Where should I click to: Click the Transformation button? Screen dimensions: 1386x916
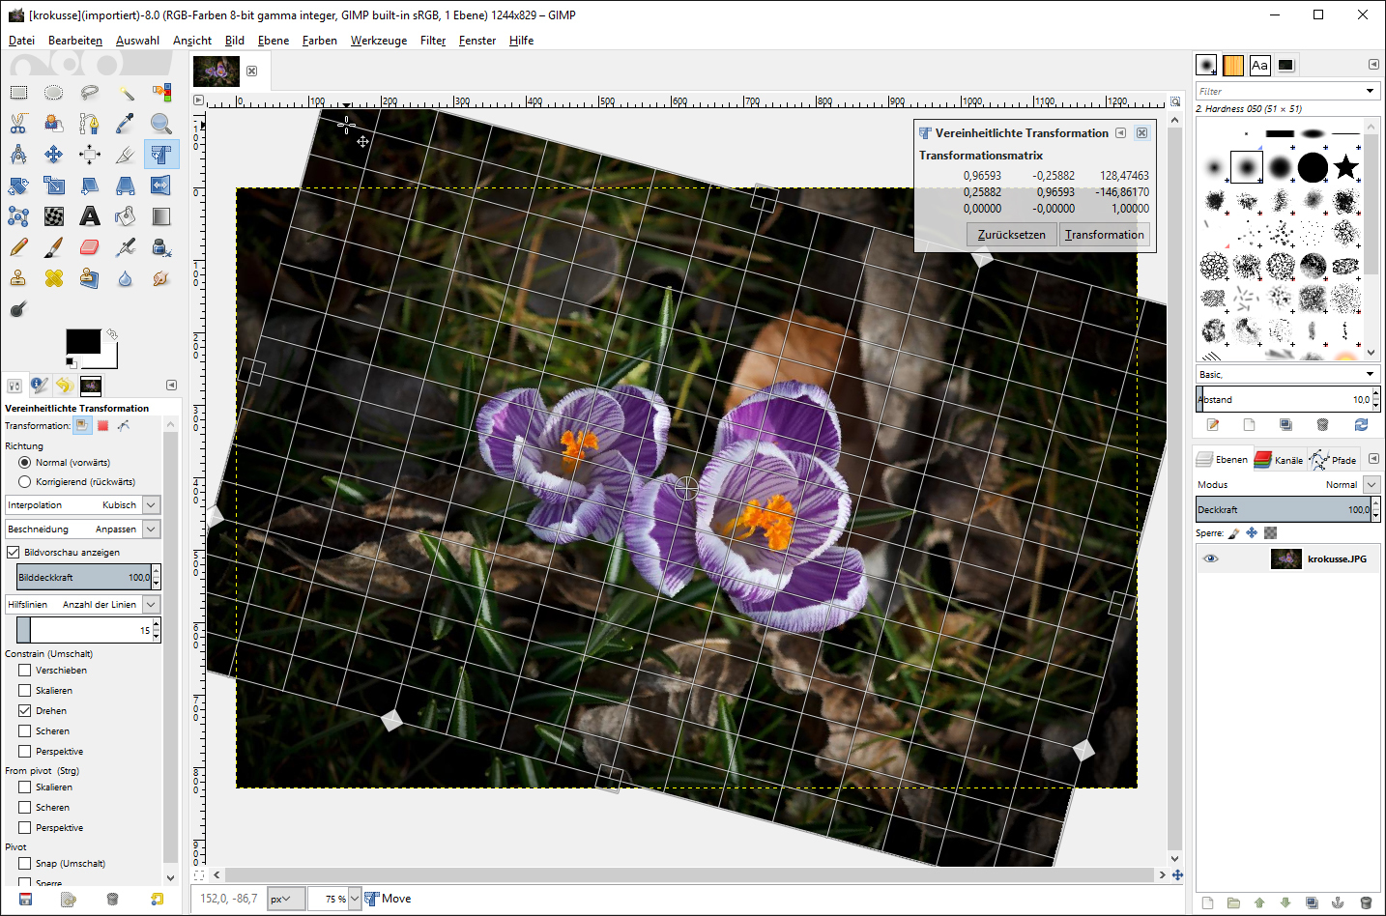[x=1104, y=235]
